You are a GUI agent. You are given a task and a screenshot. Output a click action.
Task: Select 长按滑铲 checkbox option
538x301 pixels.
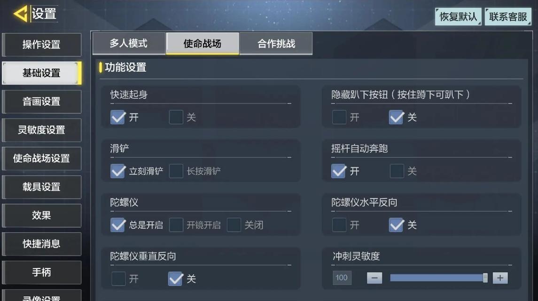point(176,171)
